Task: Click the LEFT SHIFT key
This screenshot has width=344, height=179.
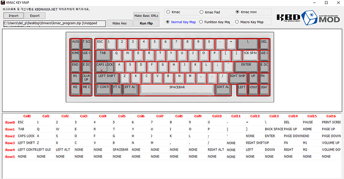Action: tap(107, 78)
